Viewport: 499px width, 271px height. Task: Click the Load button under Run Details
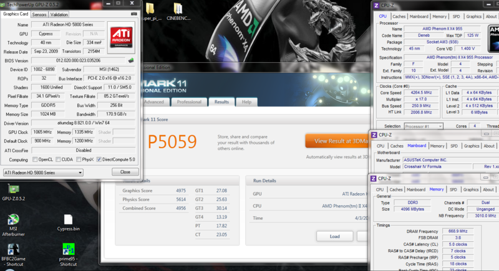334,236
